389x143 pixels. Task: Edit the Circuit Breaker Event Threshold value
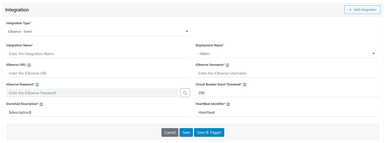[x=287, y=93]
